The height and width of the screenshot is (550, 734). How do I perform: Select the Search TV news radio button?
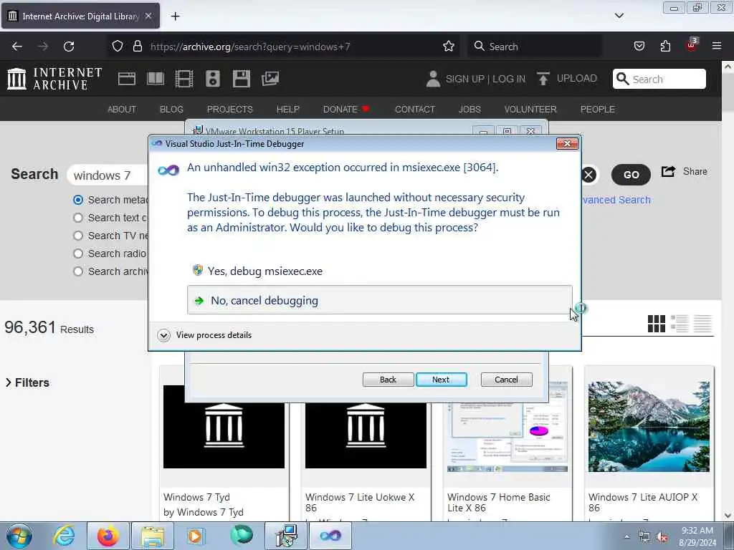[x=78, y=236]
